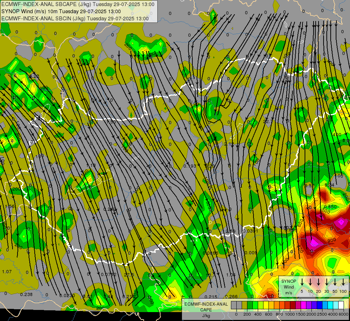The width and height of the screenshot is (350, 321).
Task: Click the 2.12 value on map
Action: [x=229, y=144]
